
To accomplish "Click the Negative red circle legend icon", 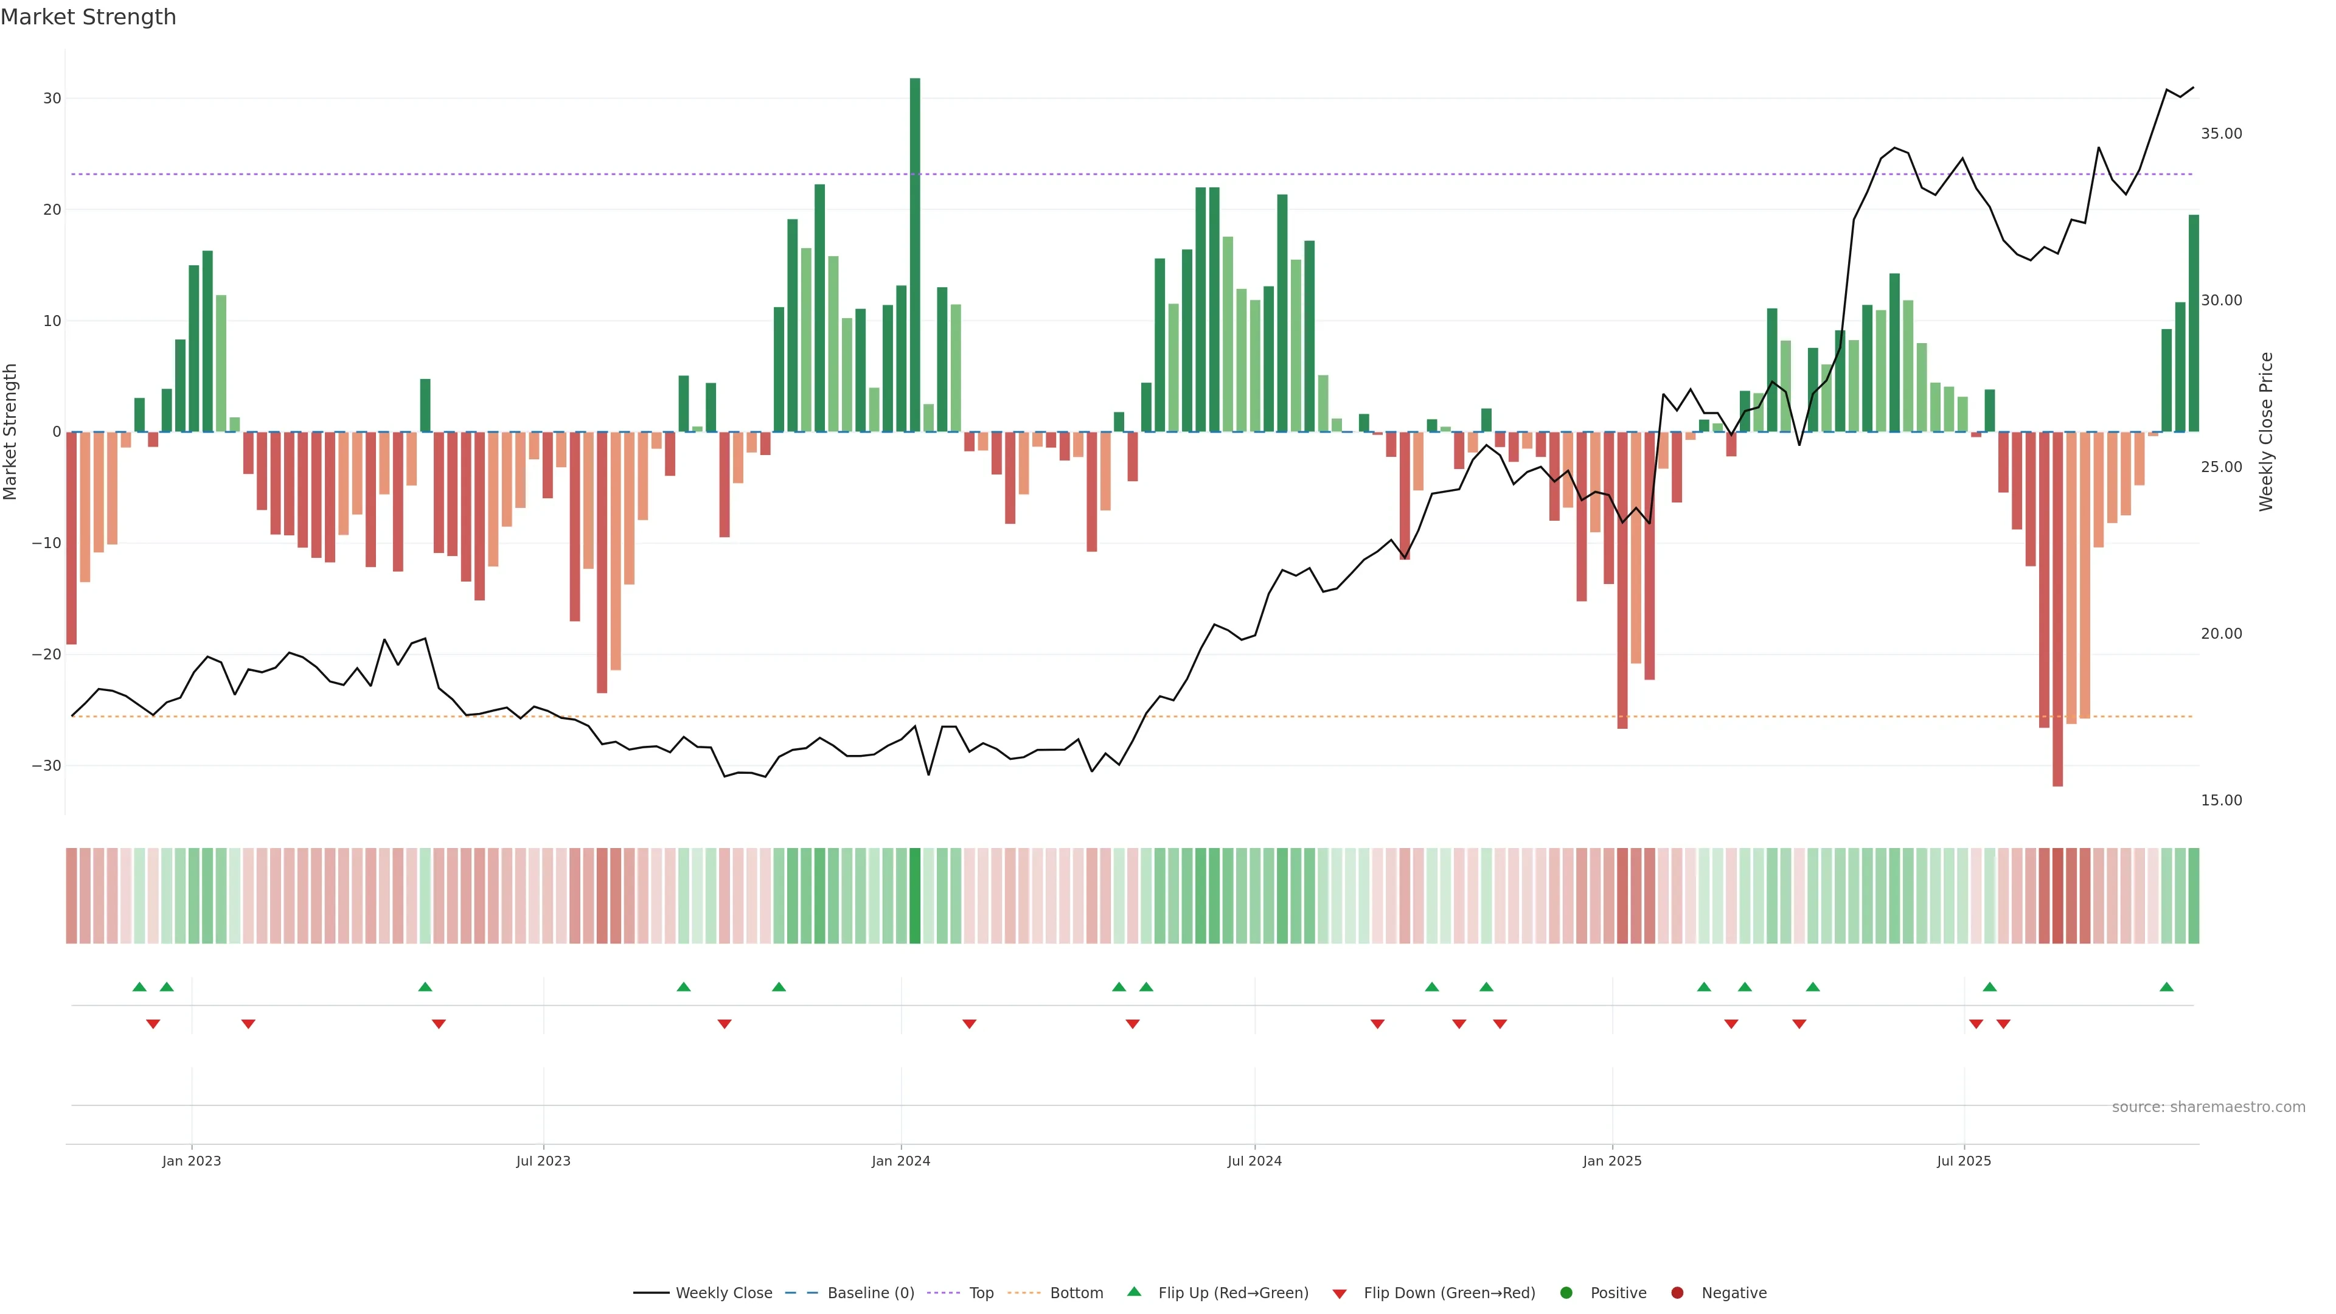I will 1677,1292.
